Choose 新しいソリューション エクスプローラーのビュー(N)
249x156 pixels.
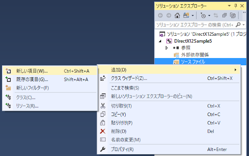click(x=169, y=96)
